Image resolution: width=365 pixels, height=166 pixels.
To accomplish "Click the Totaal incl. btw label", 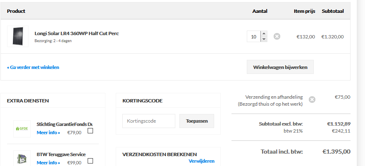I will 282,152.
